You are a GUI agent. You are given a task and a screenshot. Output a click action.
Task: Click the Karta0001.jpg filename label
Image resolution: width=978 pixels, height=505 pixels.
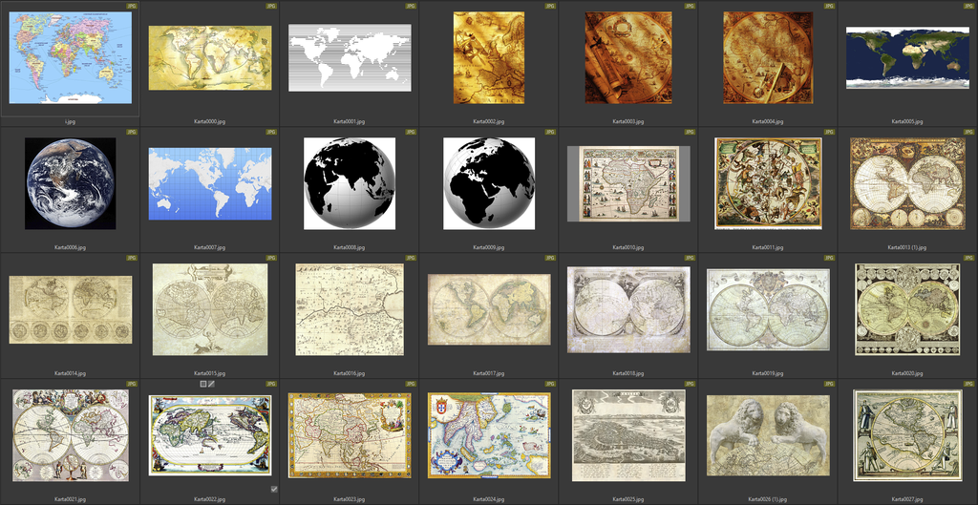point(349,122)
